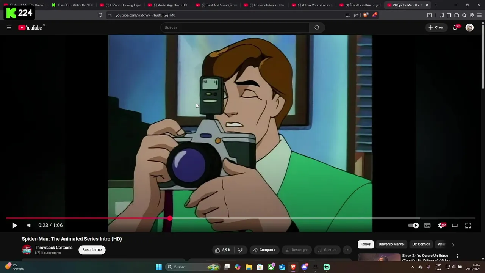Click the video frame to resume playback

pos(240,125)
